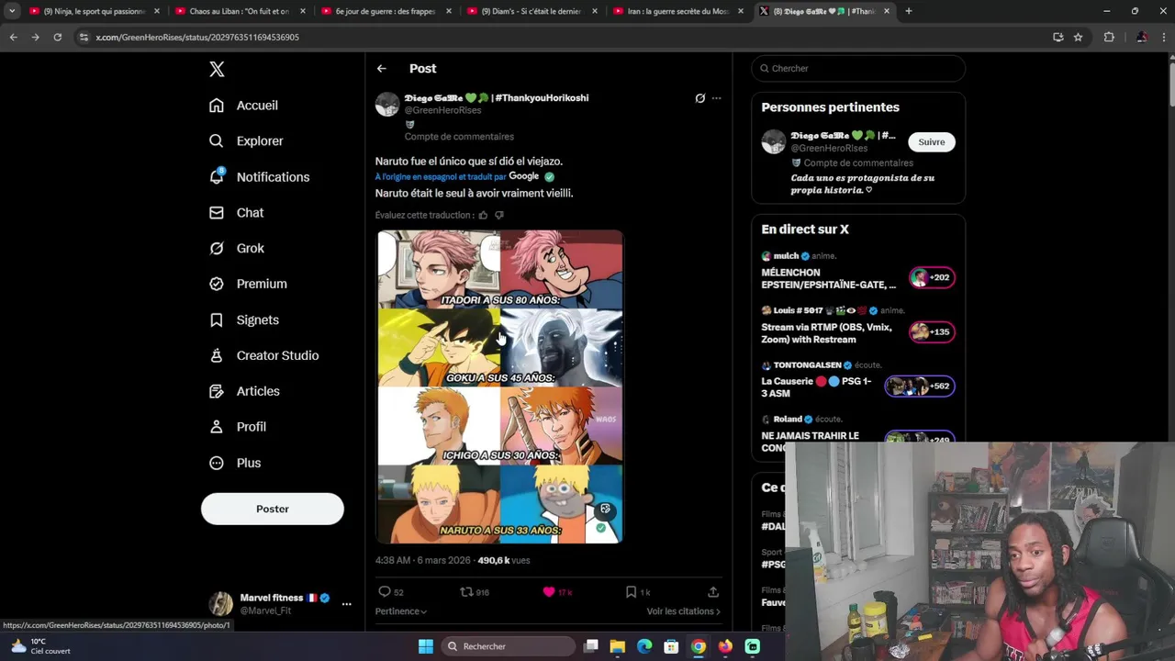The image size is (1175, 661).
Task: Expand the Pertinence sort dropdown
Action: pos(400,611)
